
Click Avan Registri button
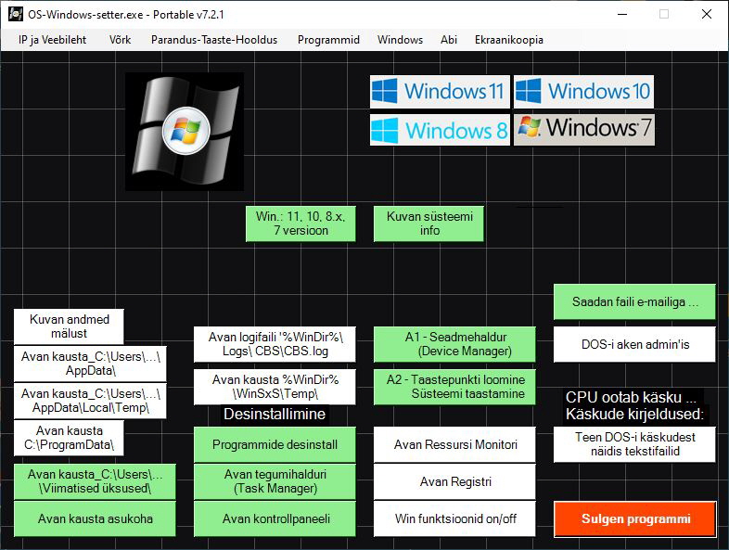point(454,481)
